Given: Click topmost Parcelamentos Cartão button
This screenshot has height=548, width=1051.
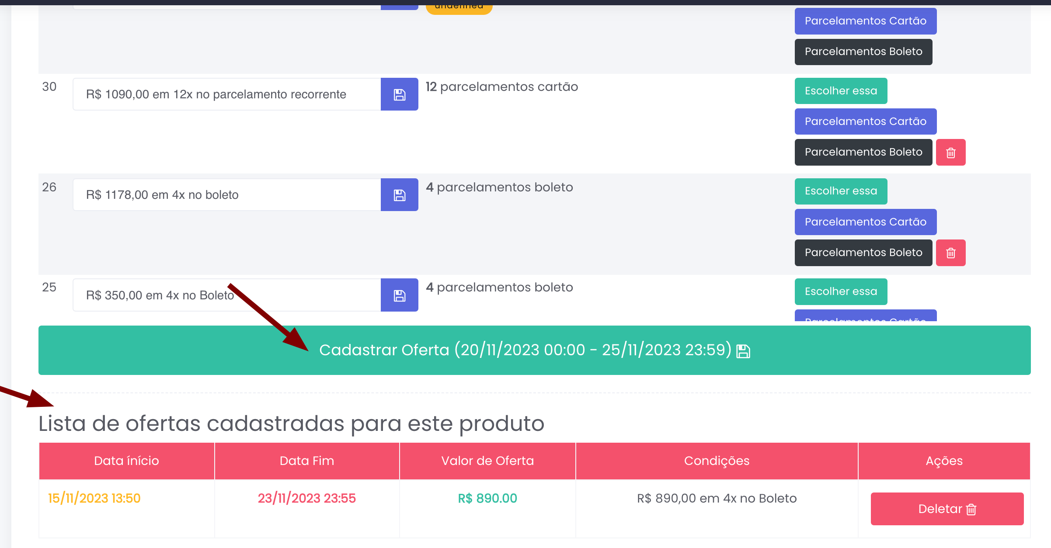Looking at the screenshot, I should [865, 21].
